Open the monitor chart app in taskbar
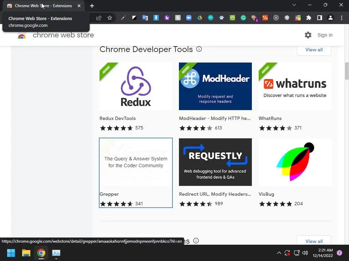The height and width of the screenshot is (261, 349). (56, 253)
